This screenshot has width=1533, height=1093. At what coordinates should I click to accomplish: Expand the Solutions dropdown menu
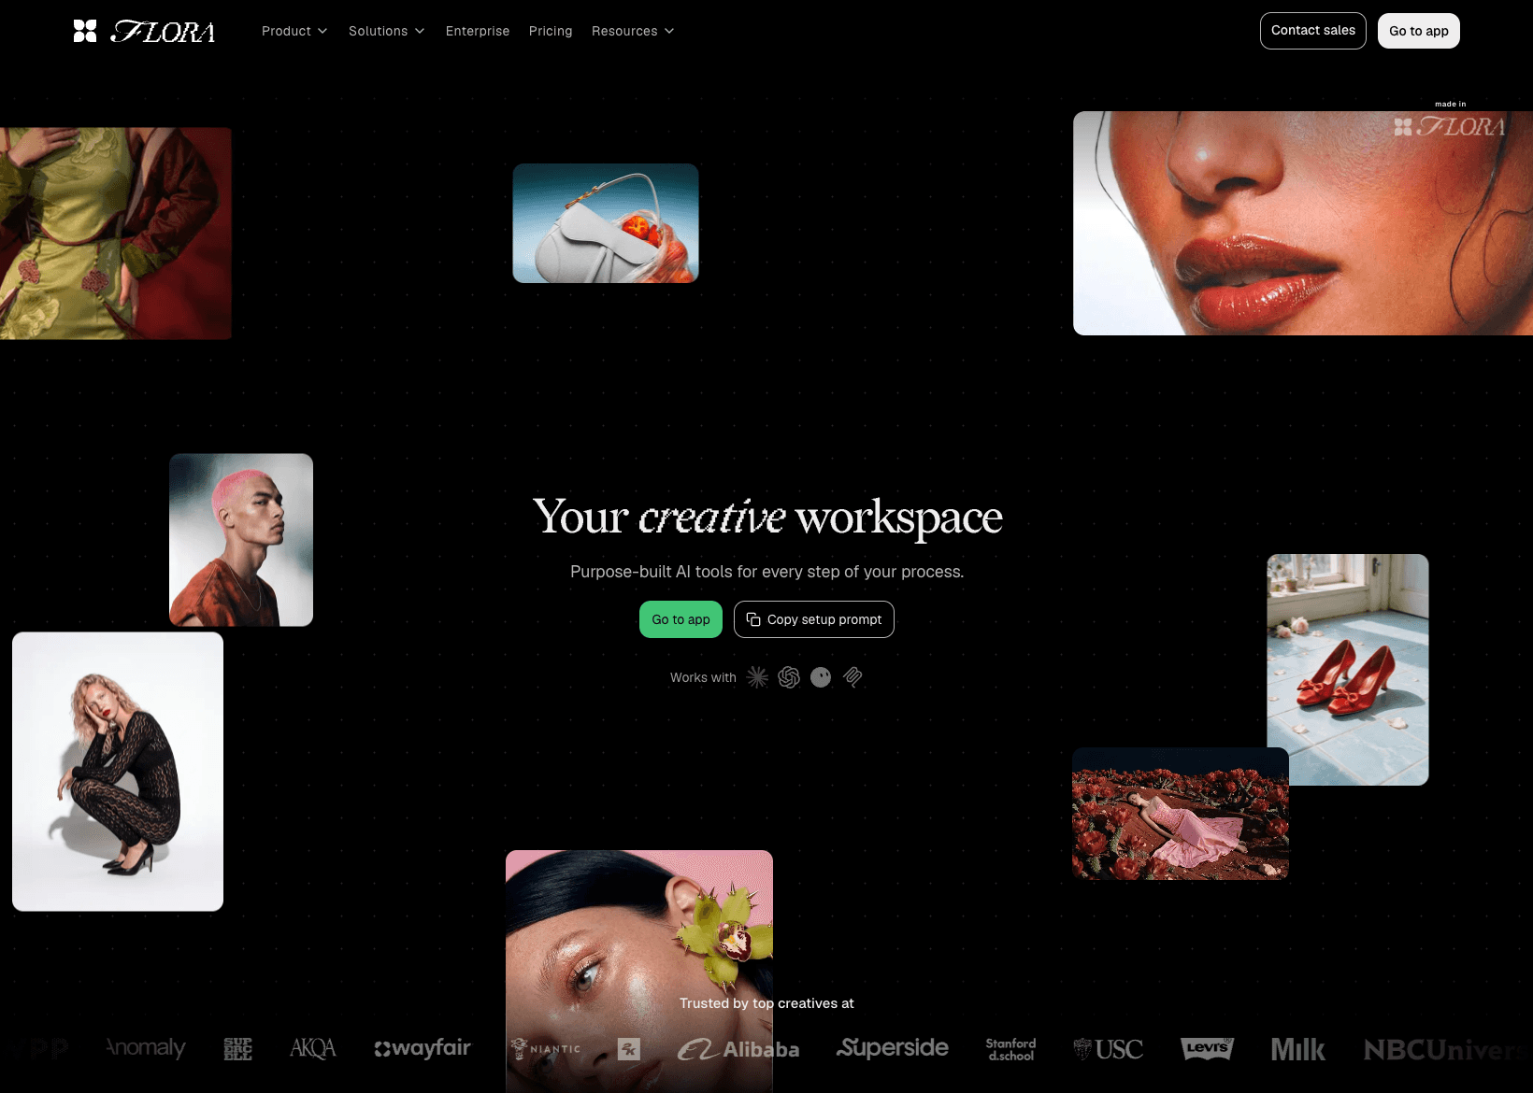tap(386, 31)
